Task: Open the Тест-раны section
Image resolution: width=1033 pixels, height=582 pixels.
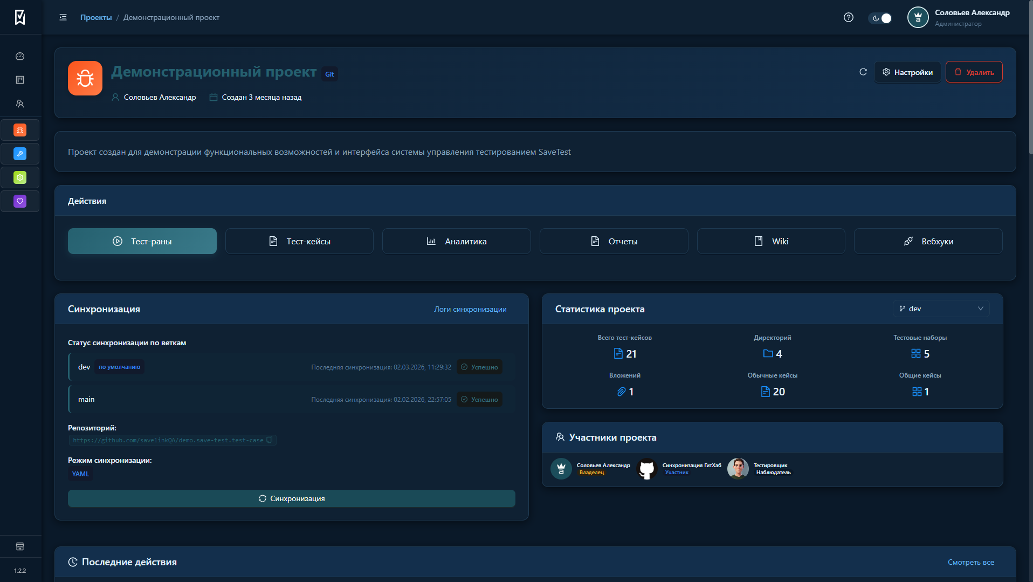Action: click(x=142, y=241)
